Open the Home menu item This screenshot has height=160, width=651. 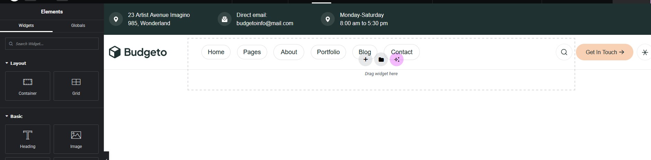pos(216,52)
